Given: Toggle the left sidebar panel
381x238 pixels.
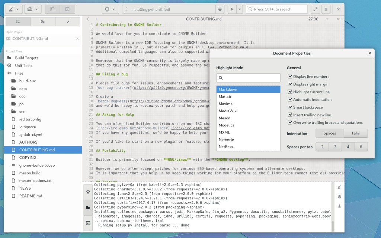Looking at the screenshot, I should pyautogui.click(x=52, y=9).
